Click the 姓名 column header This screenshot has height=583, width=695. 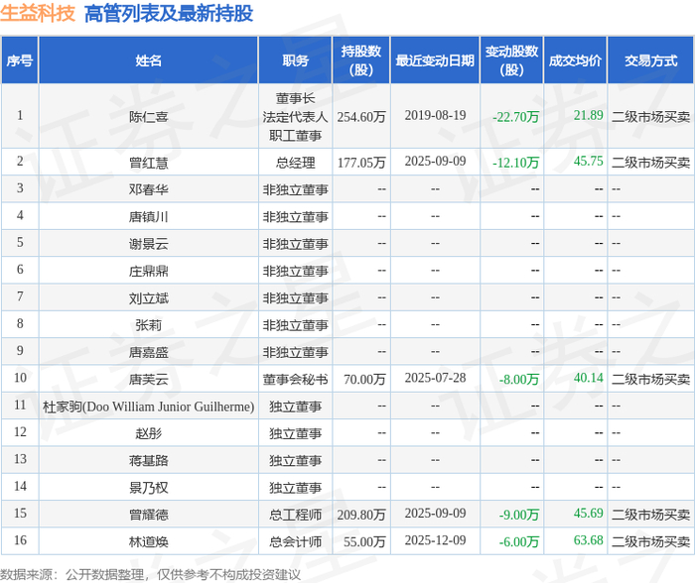click(149, 60)
